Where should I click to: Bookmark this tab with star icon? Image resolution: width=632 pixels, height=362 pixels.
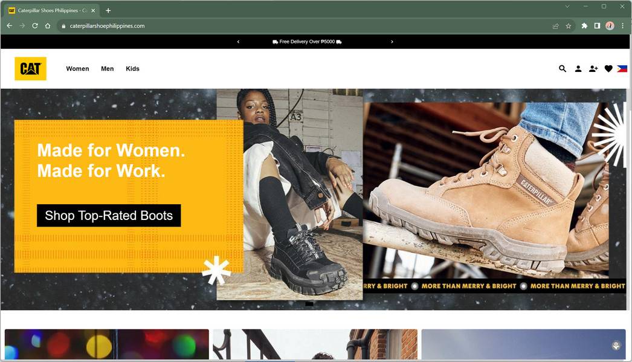click(x=569, y=26)
